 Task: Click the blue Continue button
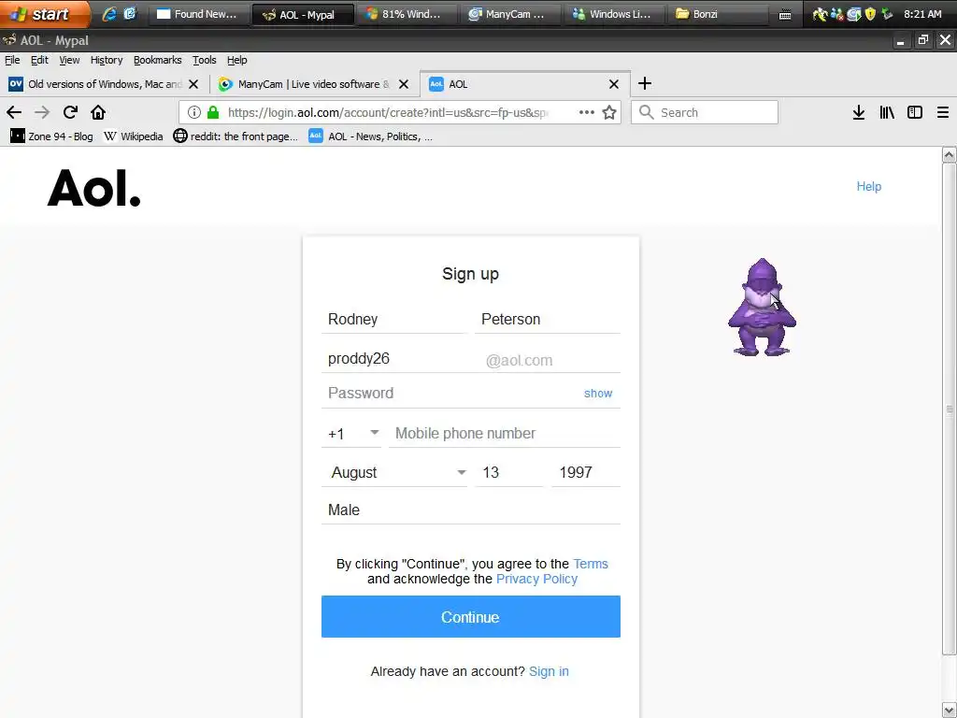471,617
